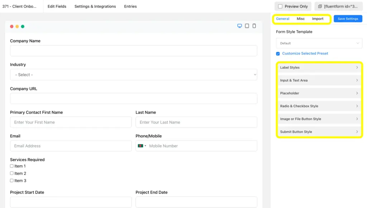Expand the Label Styles section
The image size is (367, 208).
[319, 68]
